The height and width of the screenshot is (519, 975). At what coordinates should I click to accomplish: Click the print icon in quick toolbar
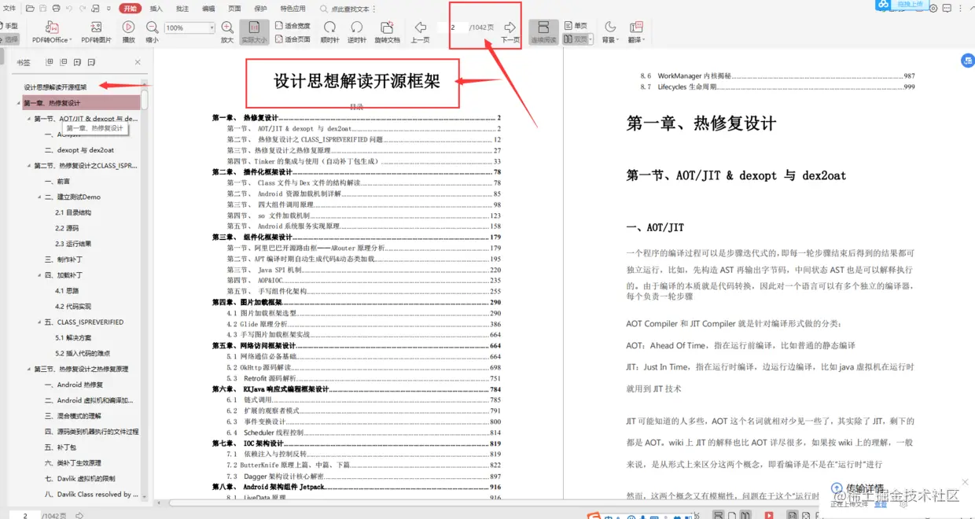point(56,9)
